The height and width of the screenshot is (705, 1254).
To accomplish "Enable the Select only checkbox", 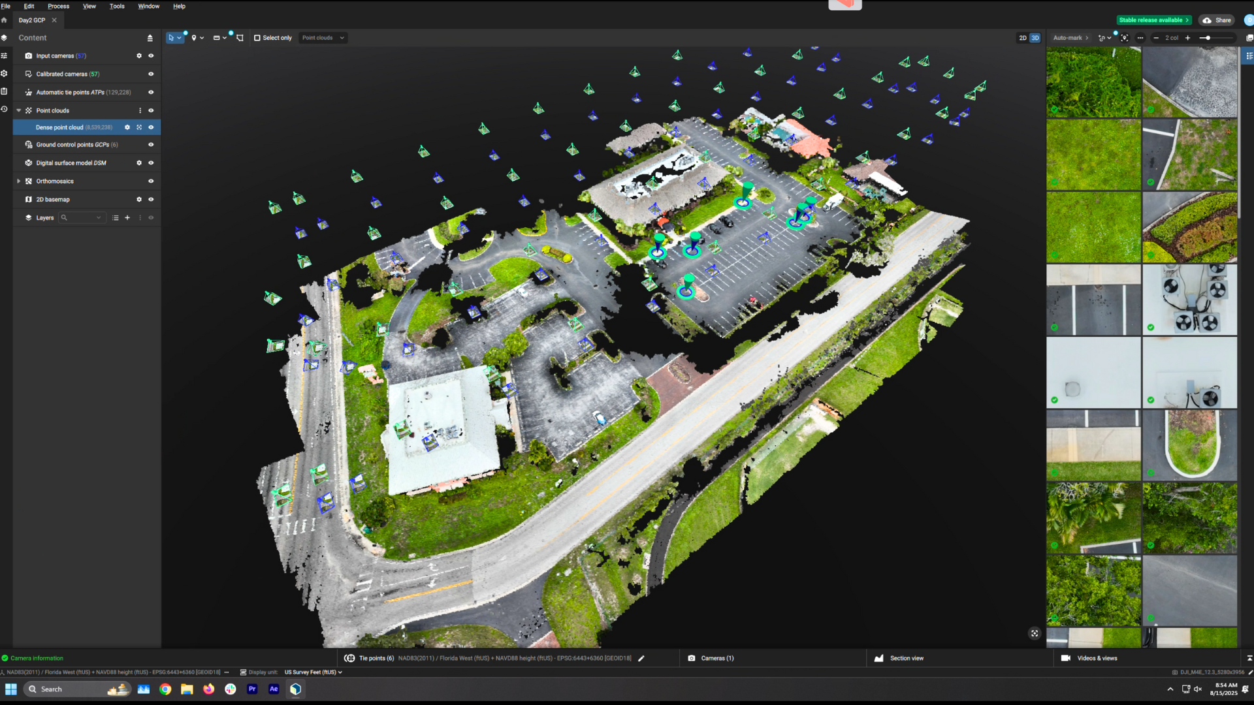I will [257, 38].
